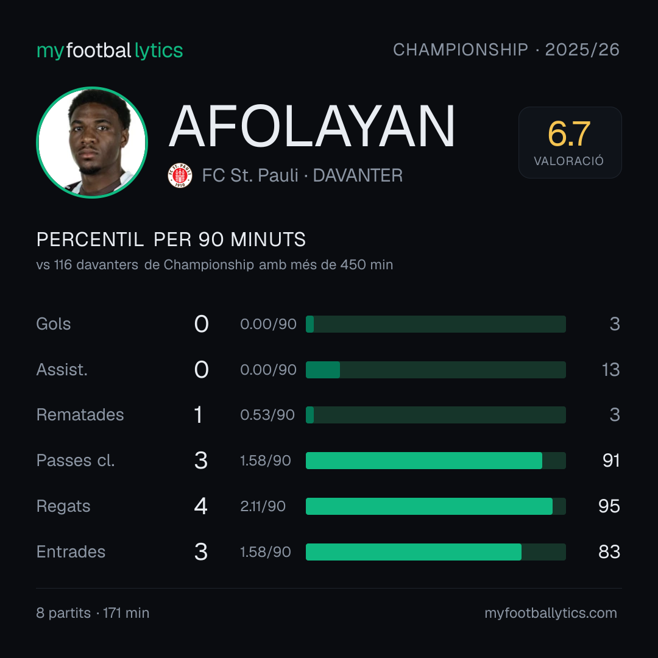The width and height of the screenshot is (658, 658).
Task: Click the 2.11/90 Regats rate
Action: click(x=263, y=506)
